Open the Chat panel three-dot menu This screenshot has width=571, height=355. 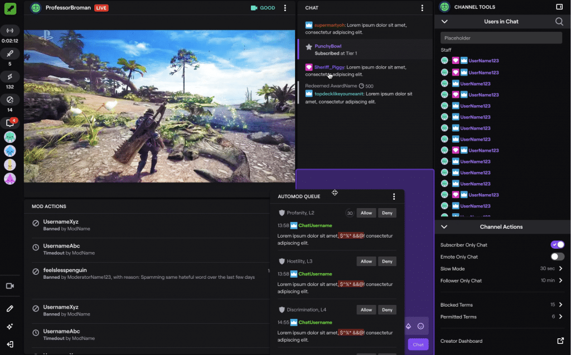[x=422, y=8]
